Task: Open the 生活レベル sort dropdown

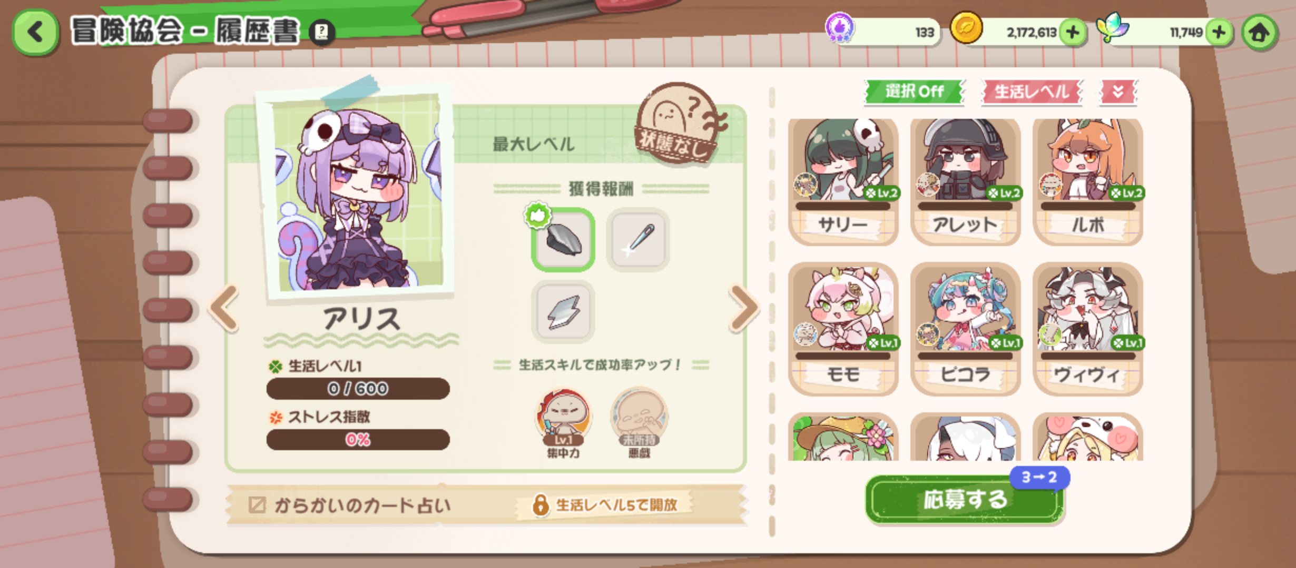Action: 1032,92
